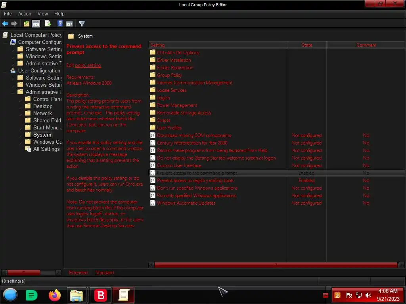This screenshot has width=406, height=304.
Task: Go up one level using the folder-arrow icon
Action: click(27, 24)
